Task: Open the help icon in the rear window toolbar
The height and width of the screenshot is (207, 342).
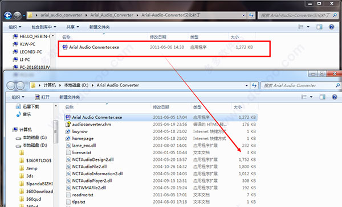Action: [332, 27]
